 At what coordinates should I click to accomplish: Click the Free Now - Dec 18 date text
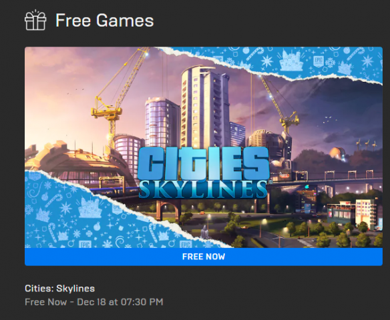pyautogui.click(x=93, y=302)
